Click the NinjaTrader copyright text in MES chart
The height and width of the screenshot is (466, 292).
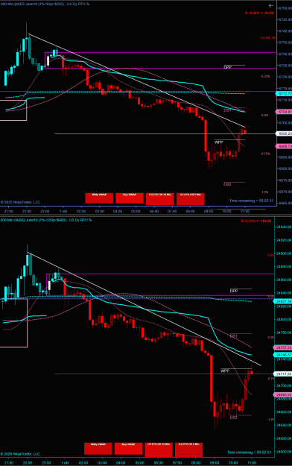[20, 202]
